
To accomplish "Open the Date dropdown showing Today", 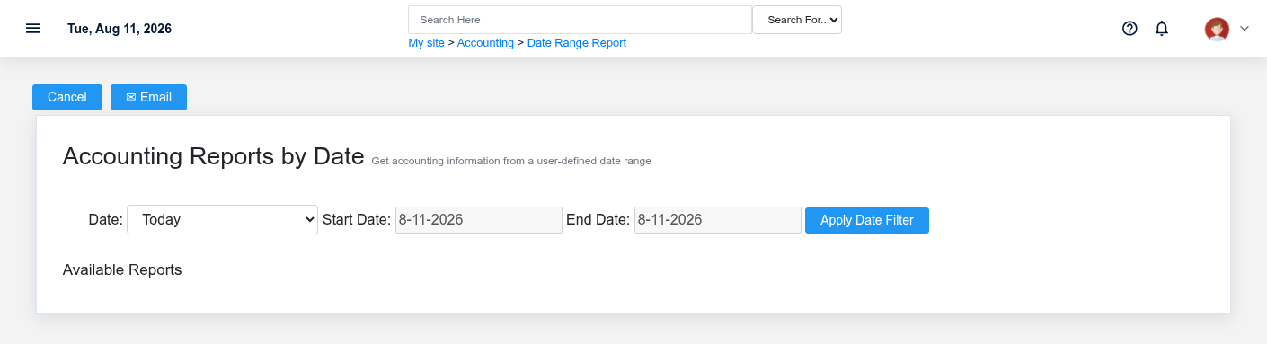I will click(x=222, y=219).
